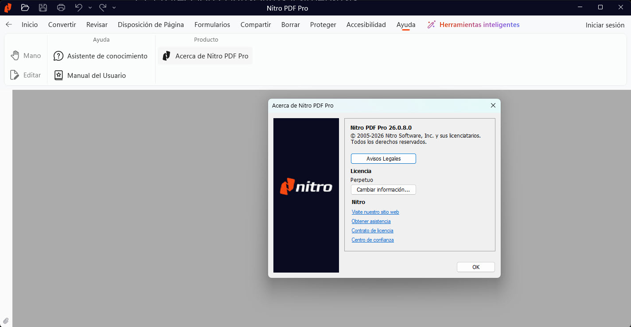Open a file with the folder icon
Viewport: 631px width, 327px height.
click(x=25, y=8)
